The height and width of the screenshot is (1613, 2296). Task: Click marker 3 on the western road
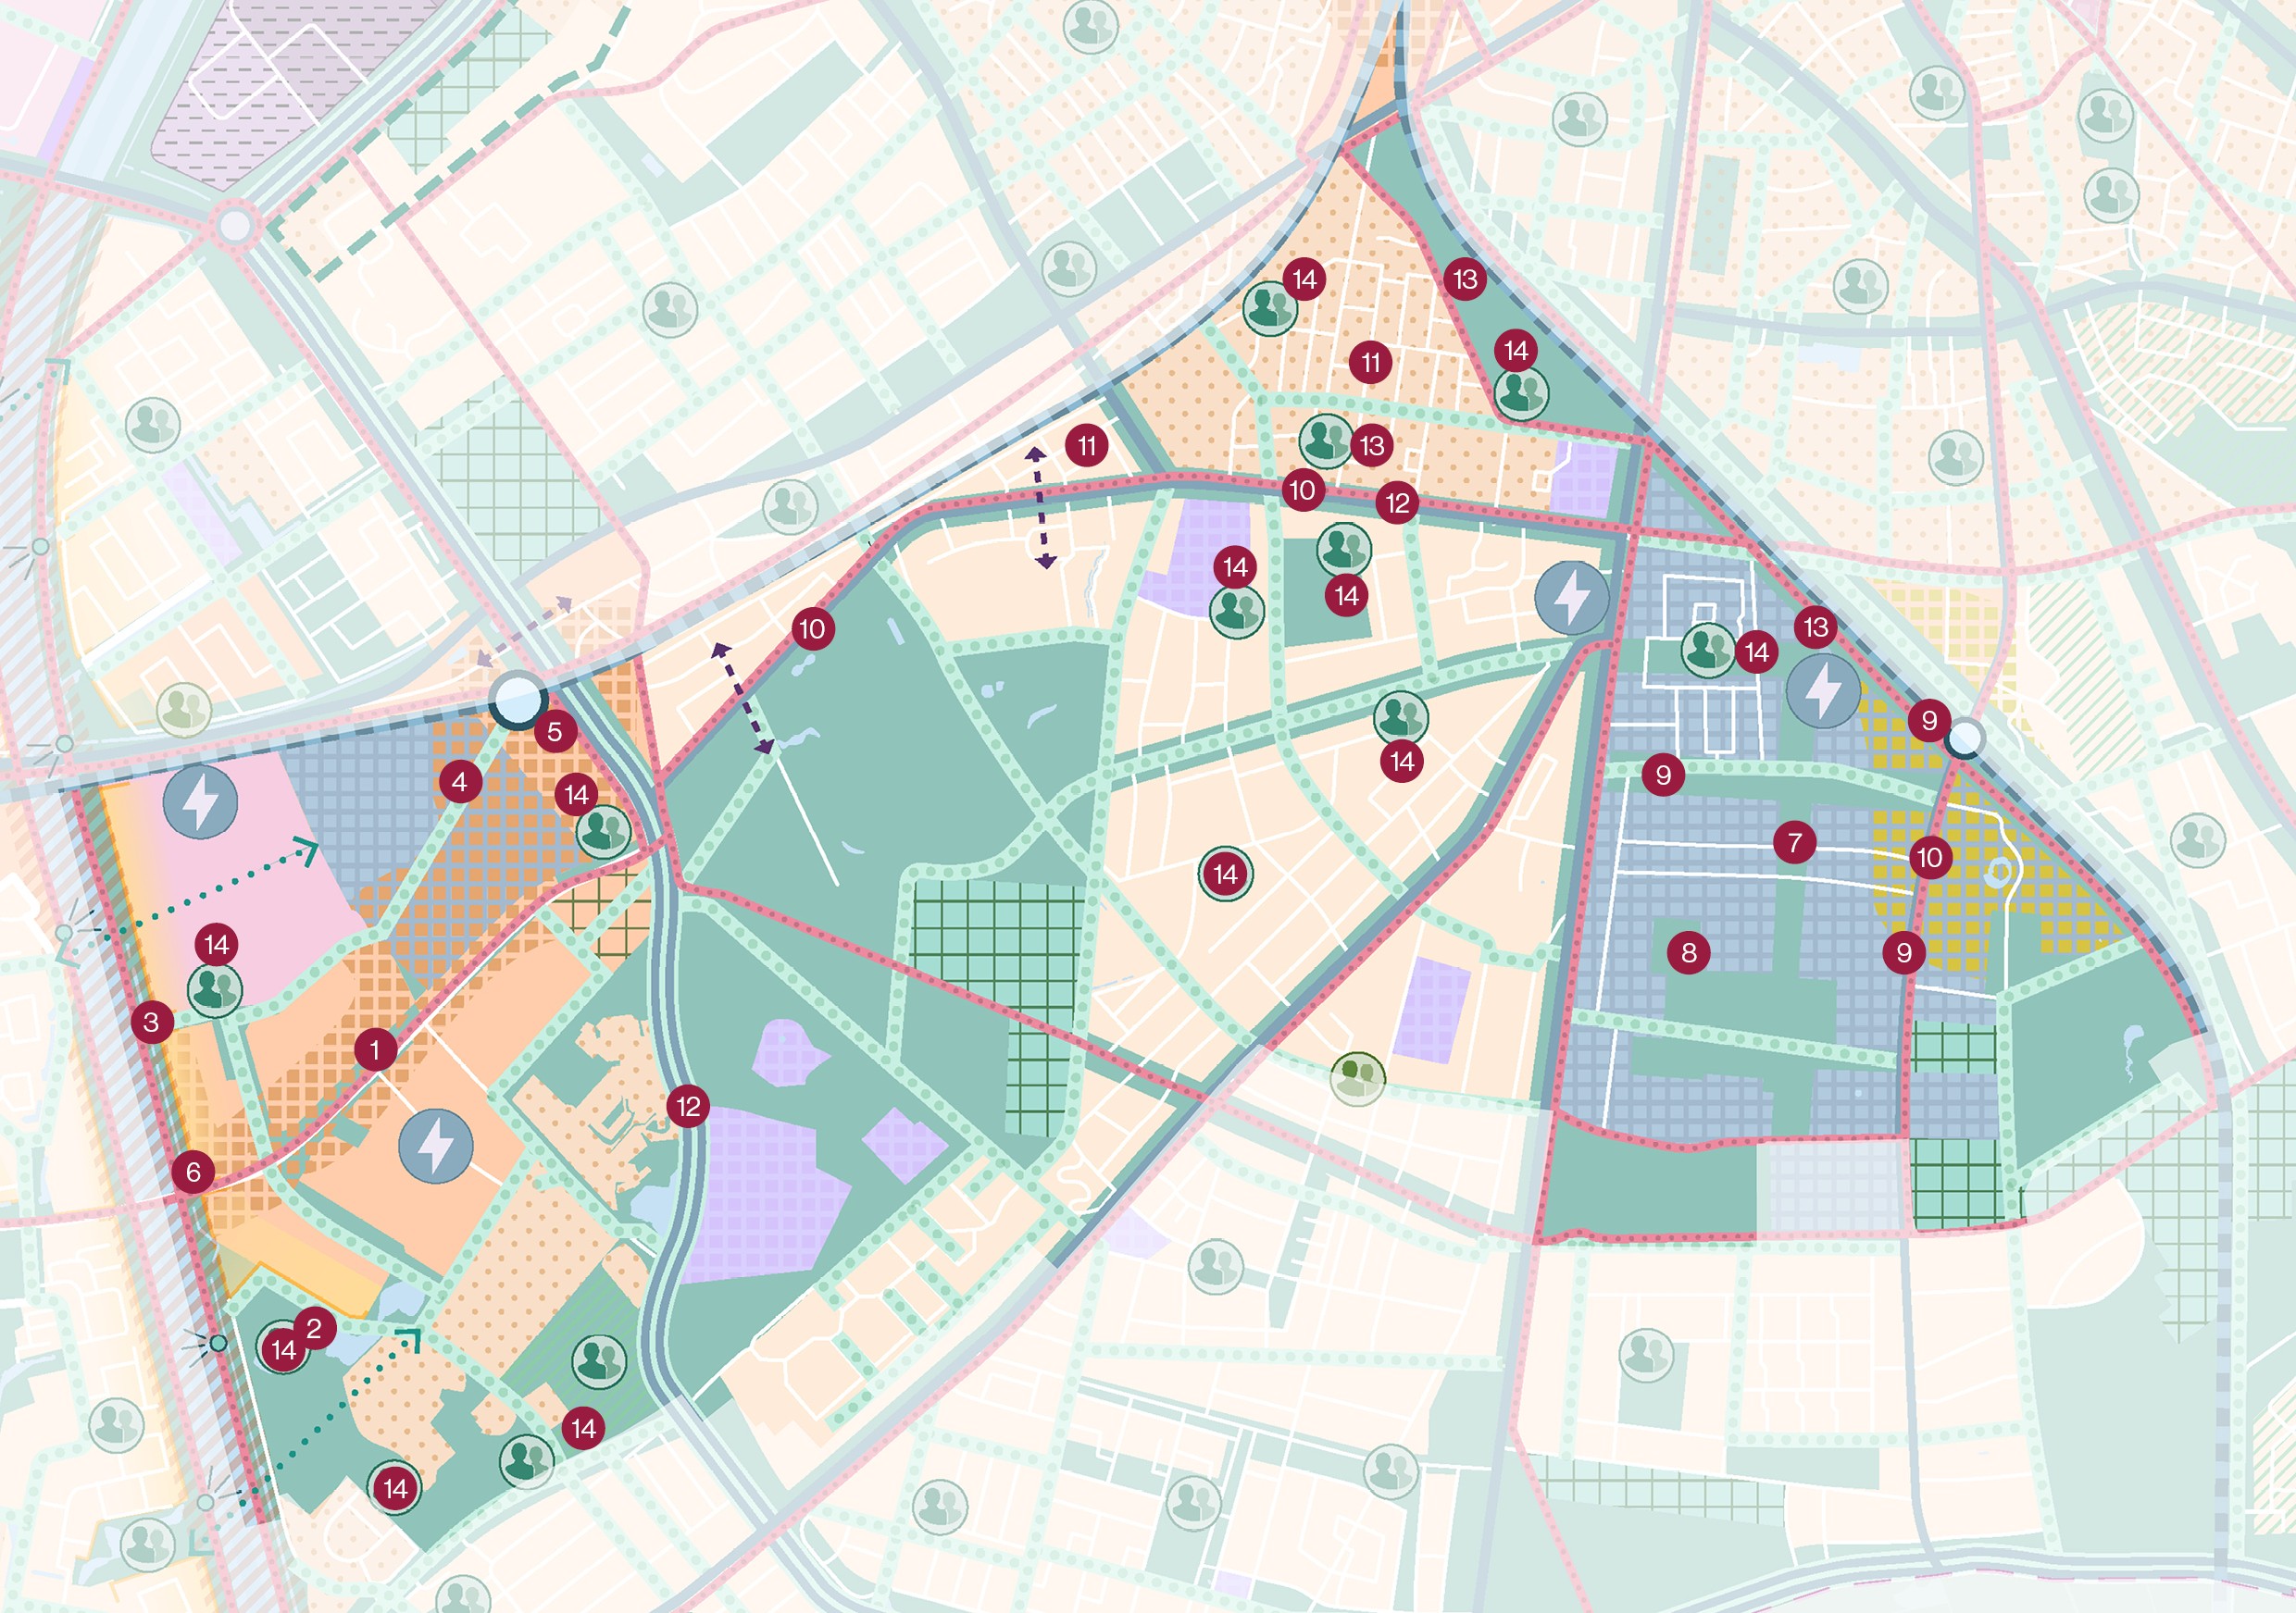click(151, 1023)
